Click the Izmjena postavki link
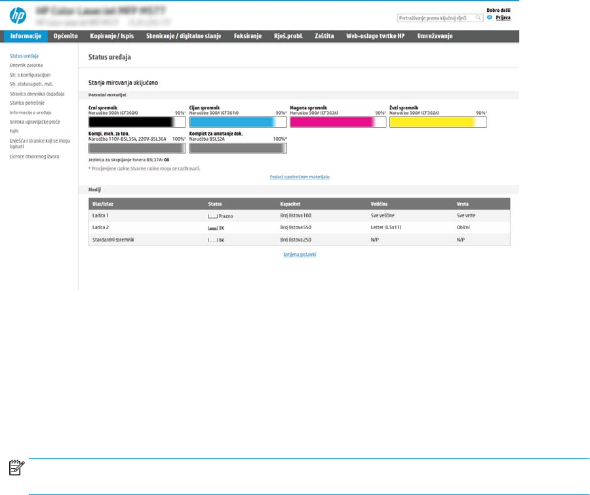This screenshot has width=590, height=495. (x=299, y=254)
